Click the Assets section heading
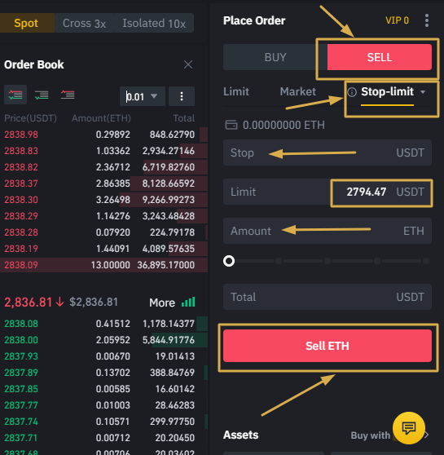 pyautogui.click(x=240, y=435)
